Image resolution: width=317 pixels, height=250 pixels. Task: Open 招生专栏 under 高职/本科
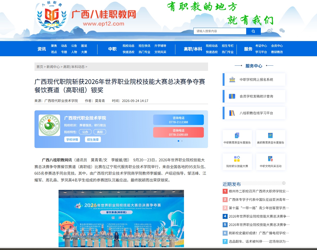coord(228,46)
